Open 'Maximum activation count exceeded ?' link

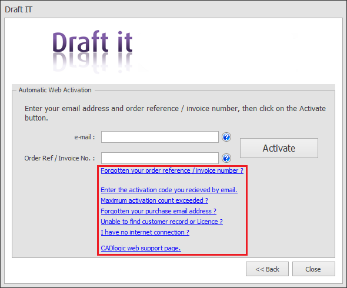tap(155, 200)
